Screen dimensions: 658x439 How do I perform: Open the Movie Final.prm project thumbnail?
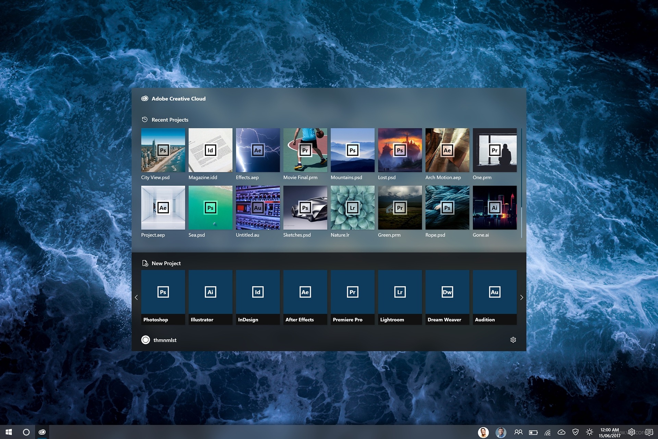pos(305,150)
